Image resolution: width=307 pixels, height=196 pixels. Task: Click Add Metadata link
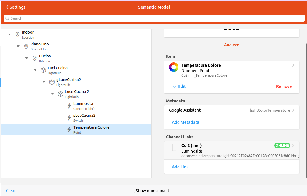tap(185, 122)
